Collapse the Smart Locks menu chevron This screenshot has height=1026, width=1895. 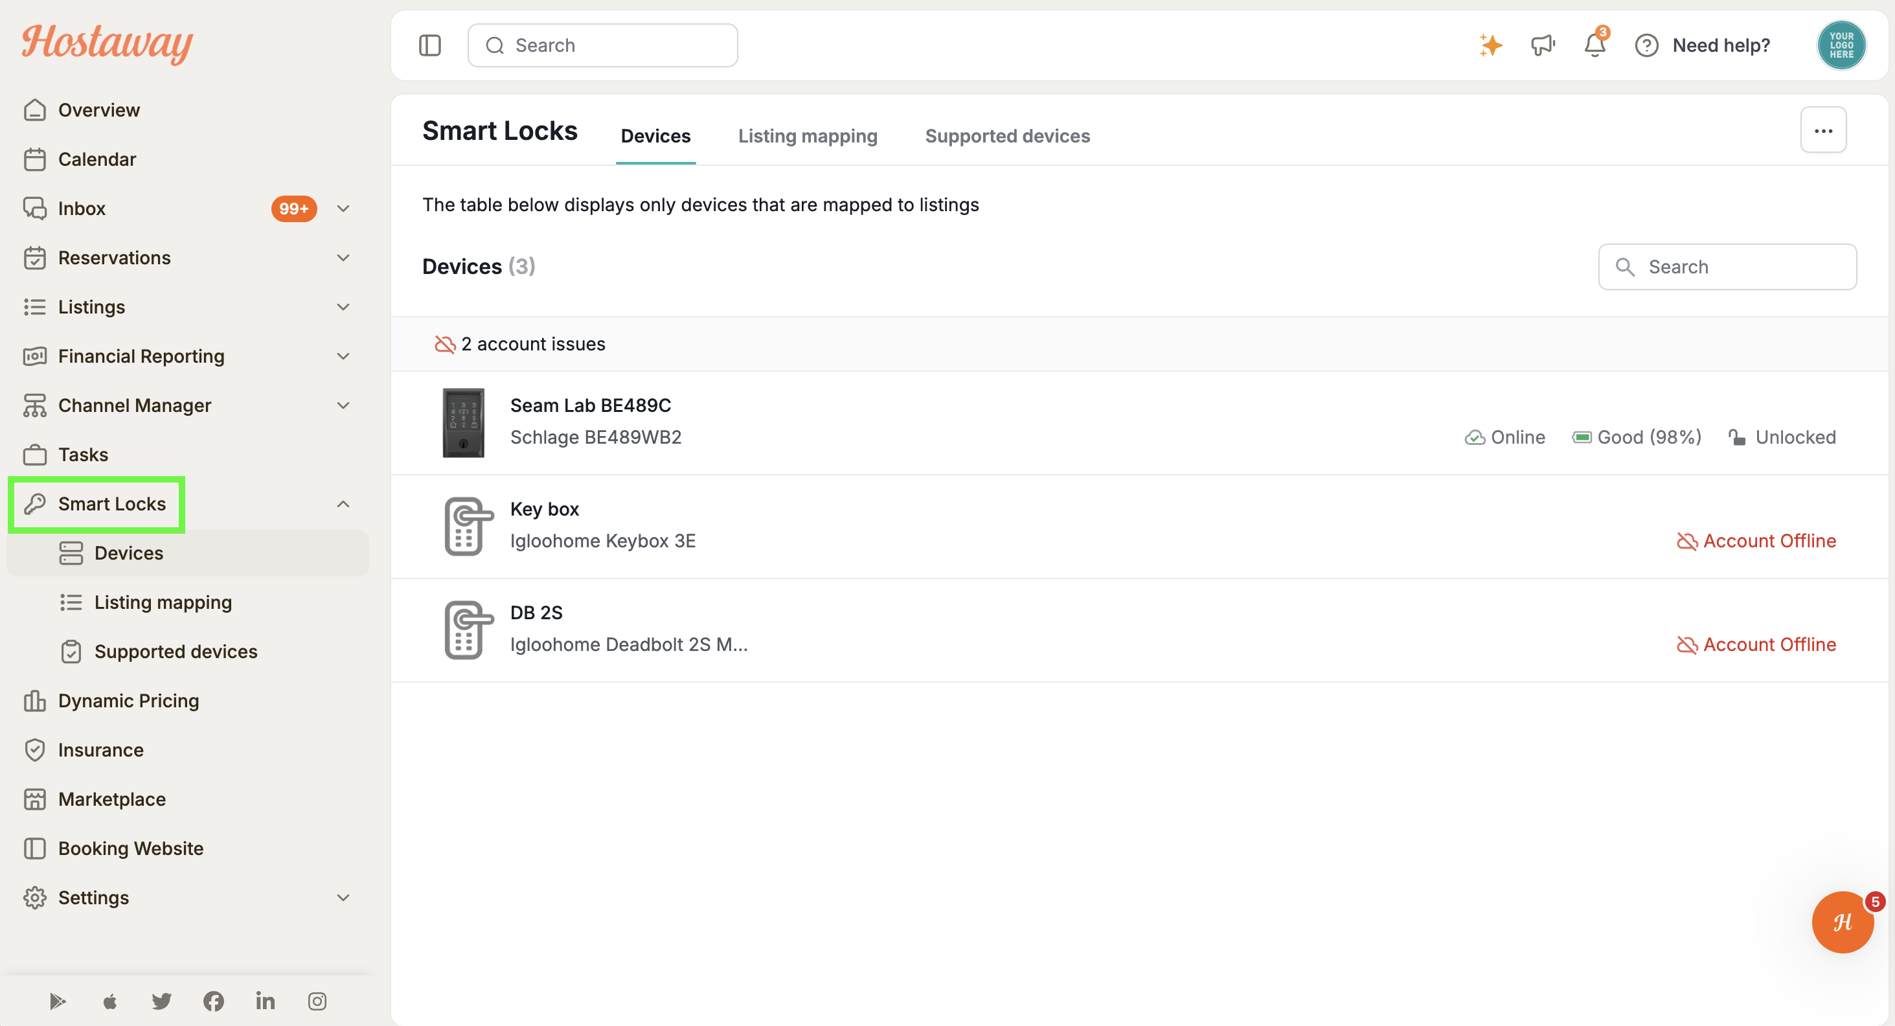(x=343, y=504)
